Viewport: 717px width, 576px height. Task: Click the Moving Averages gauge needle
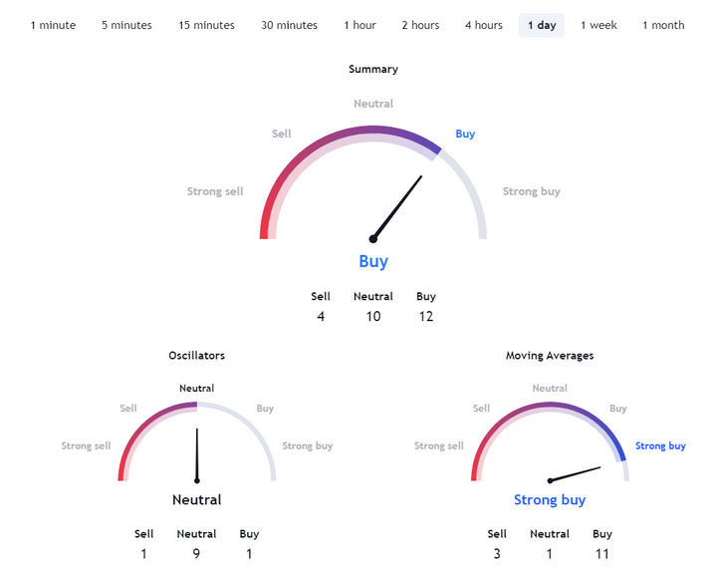pos(575,474)
